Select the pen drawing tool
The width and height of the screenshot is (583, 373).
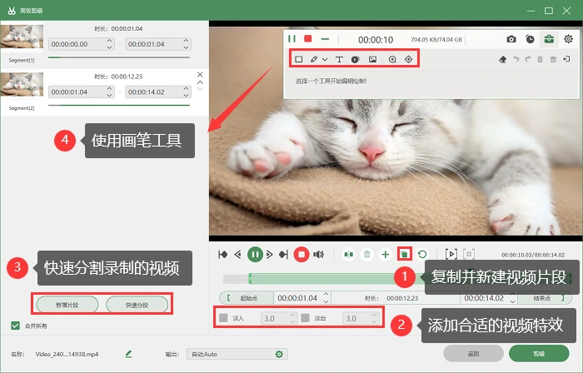[x=314, y=59]
